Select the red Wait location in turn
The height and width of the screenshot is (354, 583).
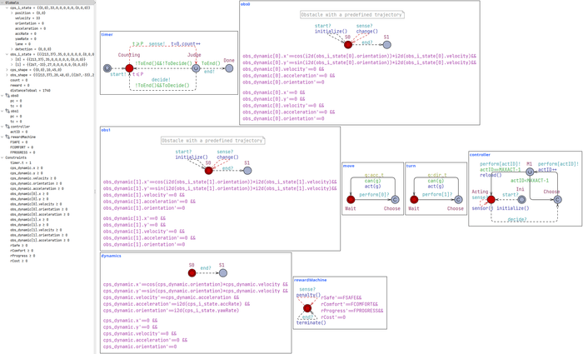point(414,200)
